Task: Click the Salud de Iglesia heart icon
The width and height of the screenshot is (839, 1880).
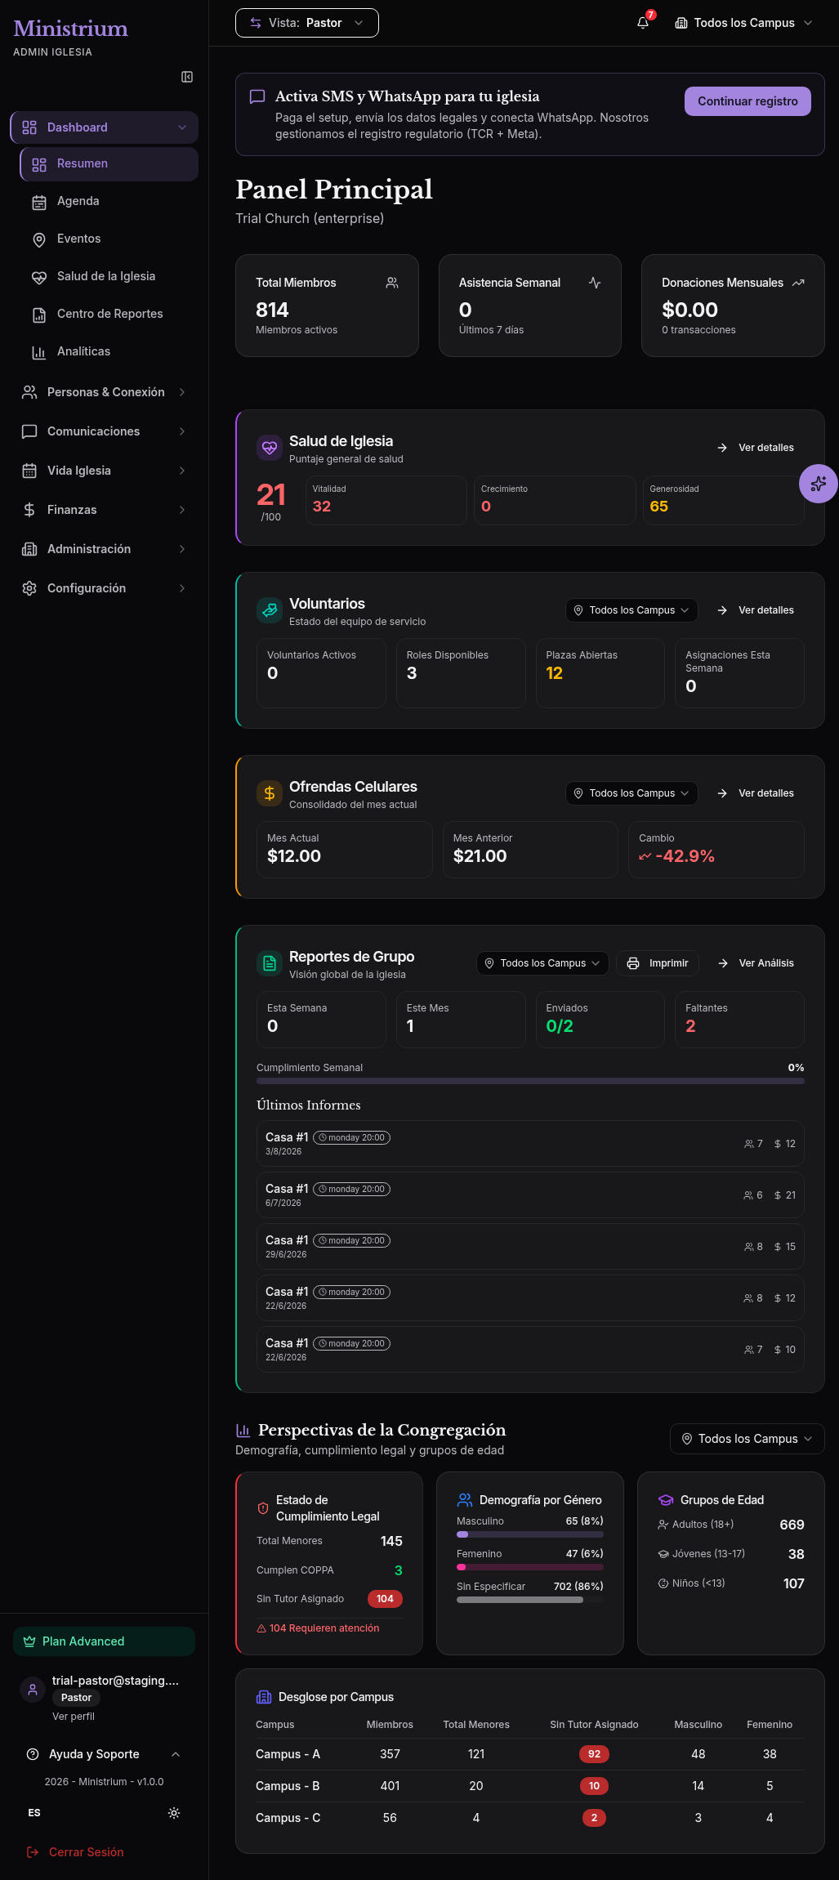Action: (x=269, y=448)
